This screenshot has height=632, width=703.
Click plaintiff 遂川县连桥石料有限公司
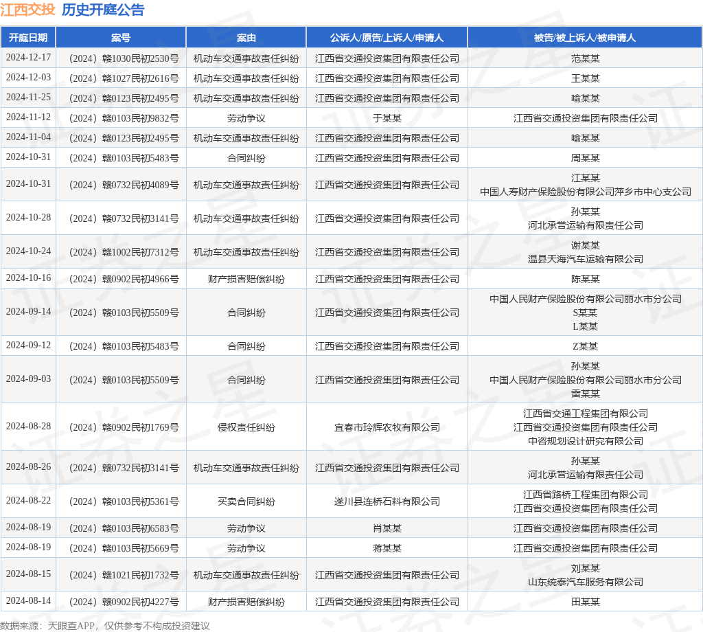point(387,501)
